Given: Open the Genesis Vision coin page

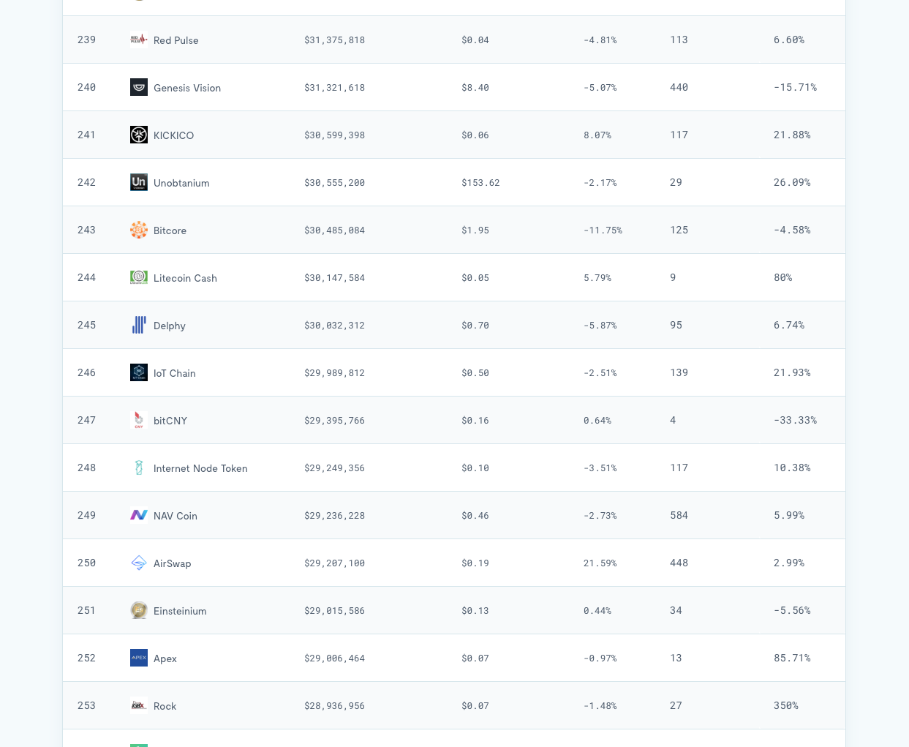Looking at the screenshot, I should point(187,87).
